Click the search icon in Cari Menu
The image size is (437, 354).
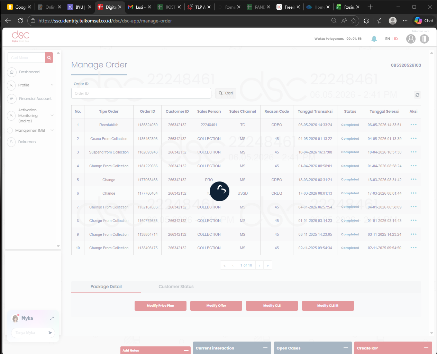(x=49, y=58)
